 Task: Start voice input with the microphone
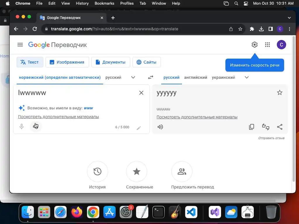22,127
